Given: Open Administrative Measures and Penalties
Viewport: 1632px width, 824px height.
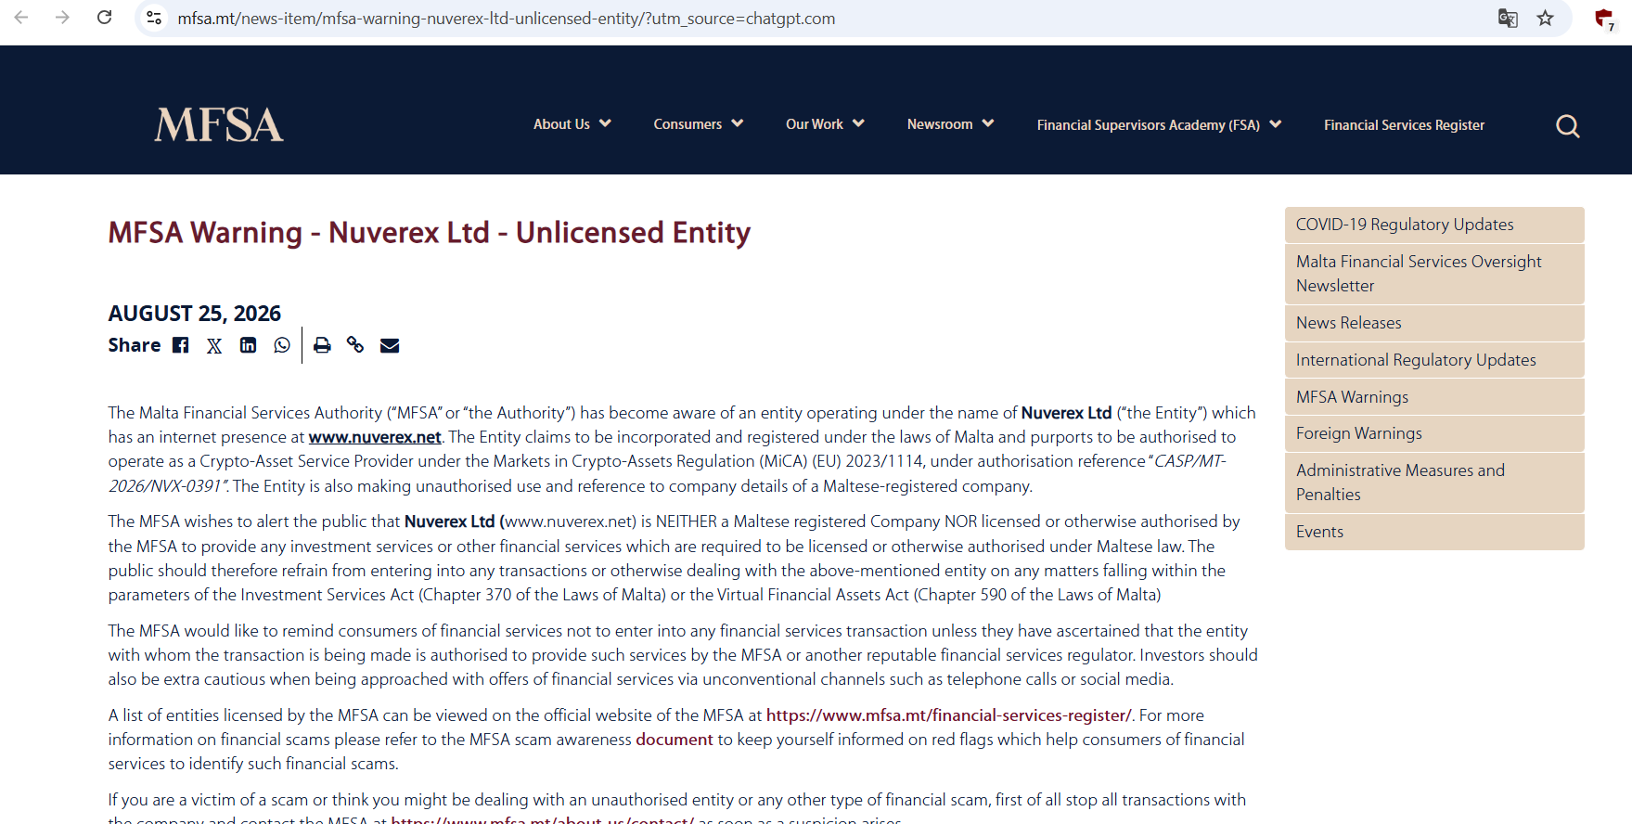Looking at the screenshot, I should click(x=1434, y=483).
